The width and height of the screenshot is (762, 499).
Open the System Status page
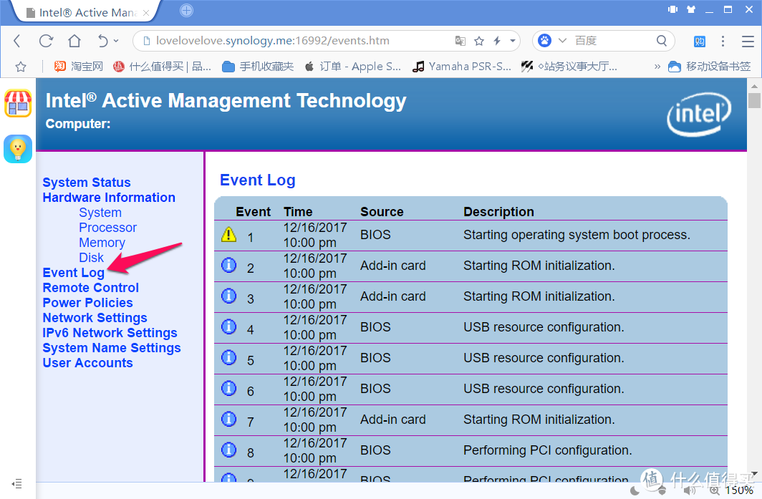pyautogui.click(x=87, y=183)
